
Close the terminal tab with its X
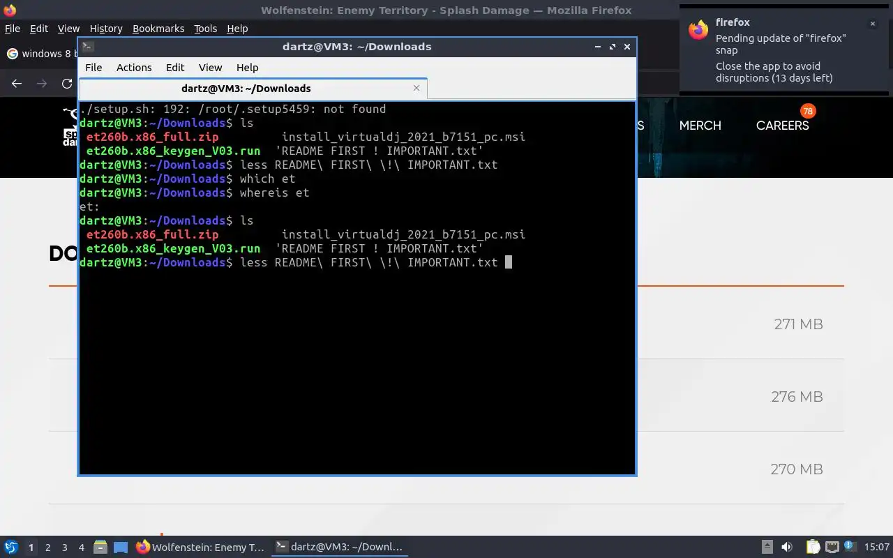[417, 88]
